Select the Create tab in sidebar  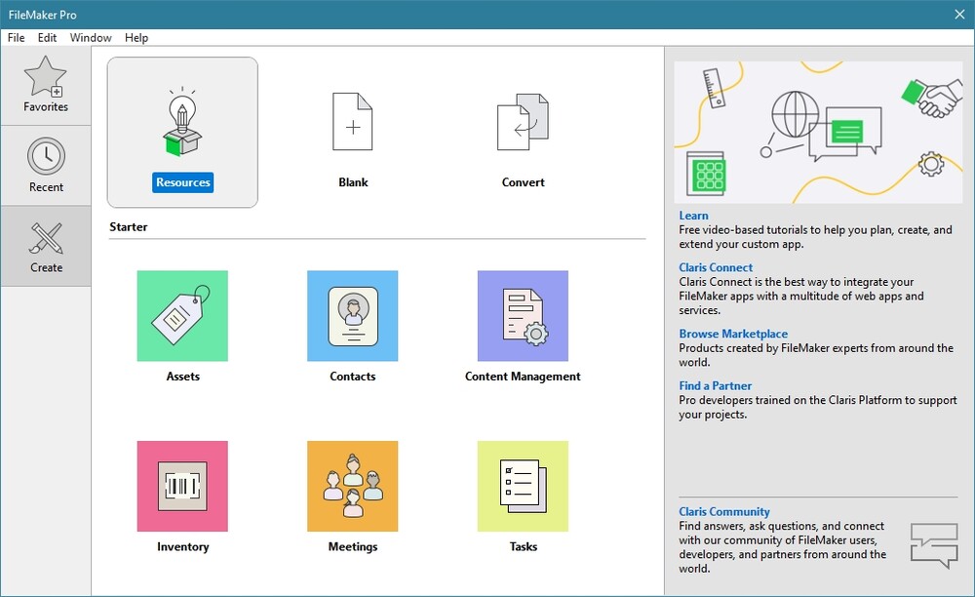point(46,246)
